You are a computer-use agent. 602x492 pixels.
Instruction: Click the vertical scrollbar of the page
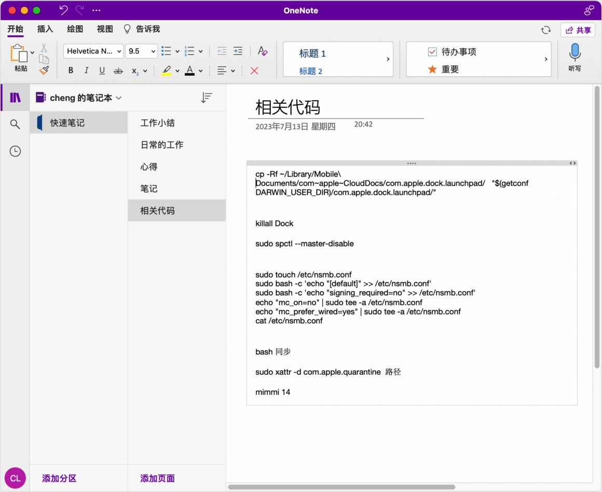[x=597, y=227]
